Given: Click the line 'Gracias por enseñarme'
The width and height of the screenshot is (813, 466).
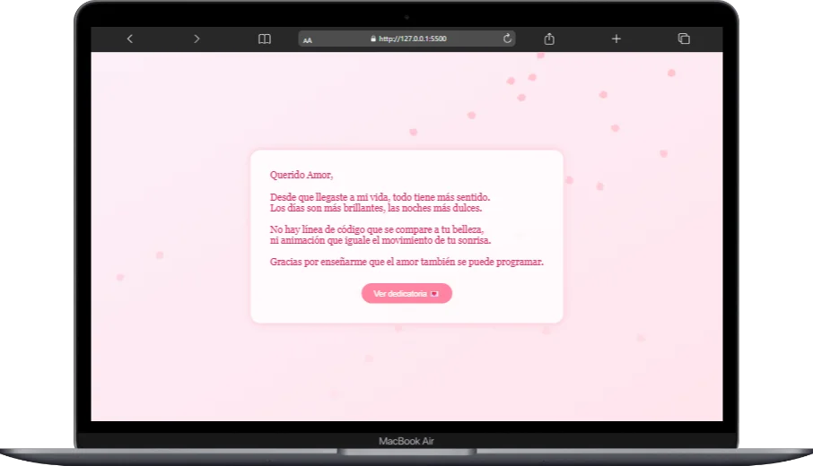Looking at the screenshot, I should pyautogui.click(x=406, y=262).
